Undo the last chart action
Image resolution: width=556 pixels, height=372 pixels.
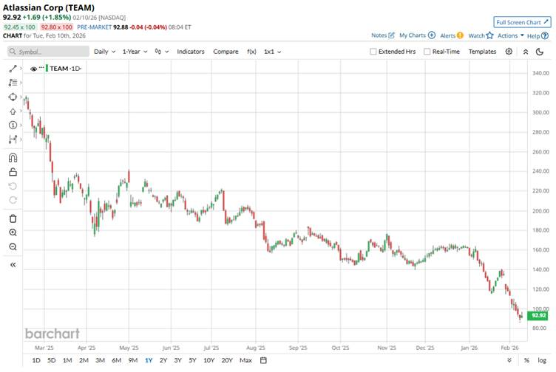[x=13, y=186]
